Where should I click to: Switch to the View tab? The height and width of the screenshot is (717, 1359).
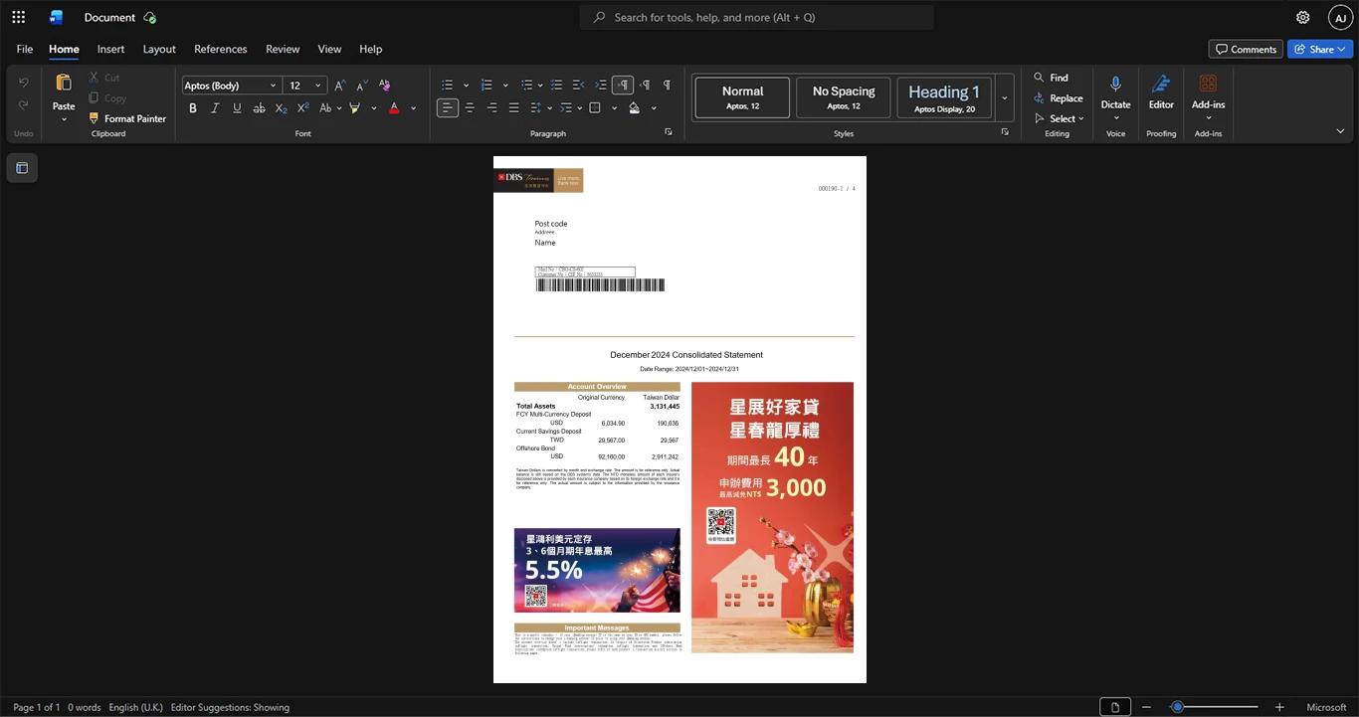329,49
